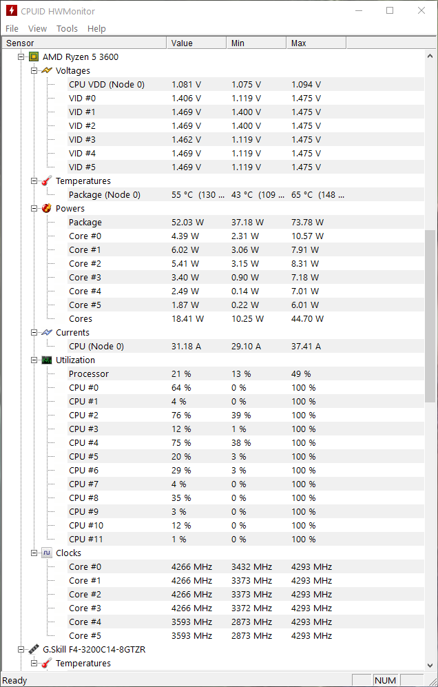Collapse the AMD Ryzen 5 3600 node

(21, 57)
